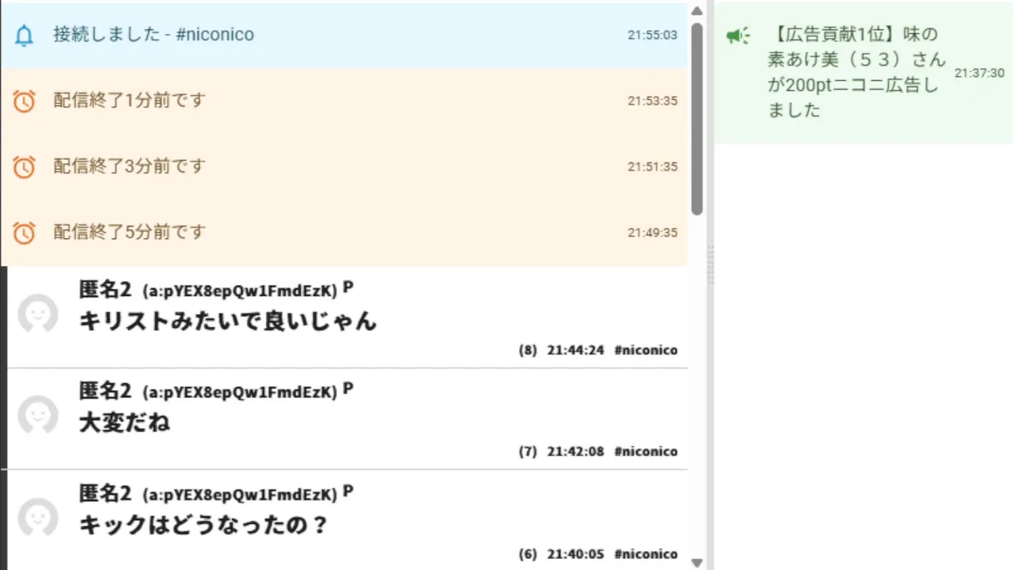
Task: Click #niconico tag on comment (8)
Action: (x=646, y=350)
